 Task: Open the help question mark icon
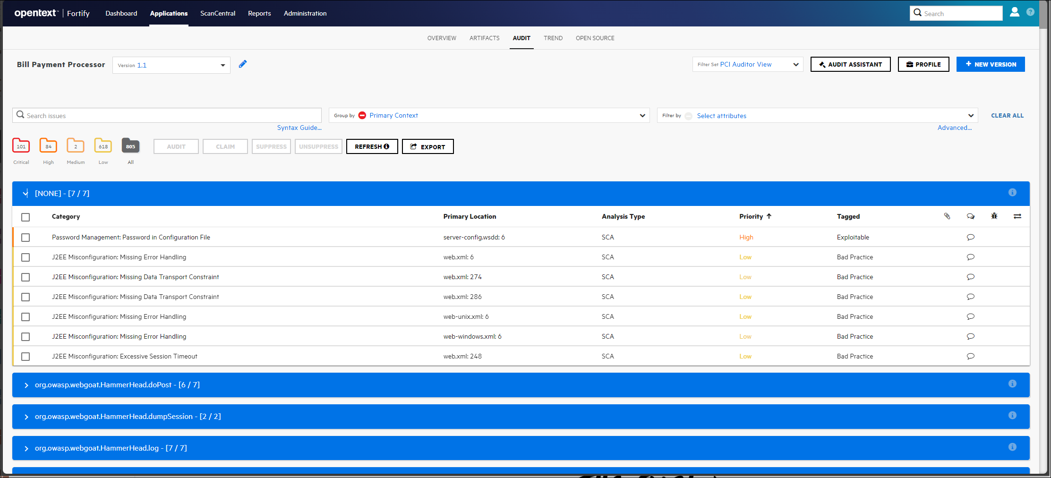(1030, 12)
